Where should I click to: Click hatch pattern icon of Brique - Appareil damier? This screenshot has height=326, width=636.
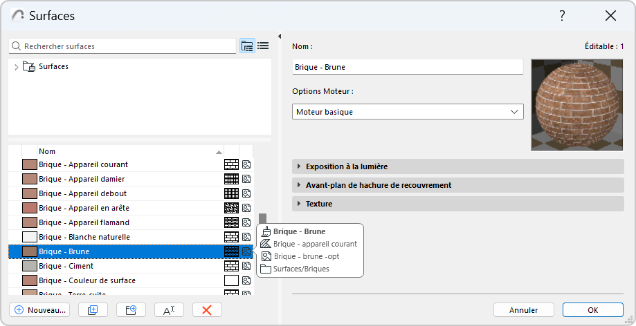(231, 179)
